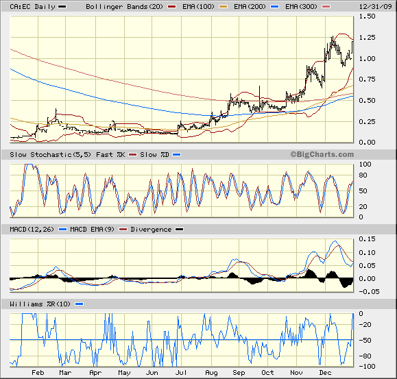Click the CA:EC Daily legend label

tap(32, 7)
